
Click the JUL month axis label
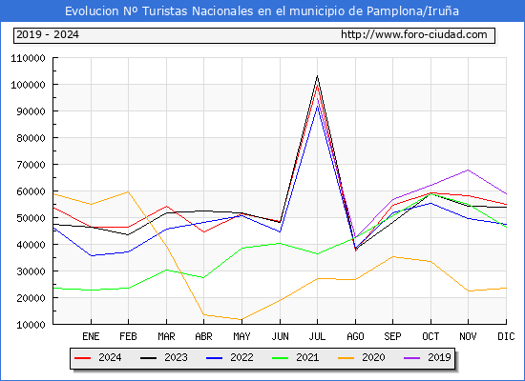coord(317,336)
